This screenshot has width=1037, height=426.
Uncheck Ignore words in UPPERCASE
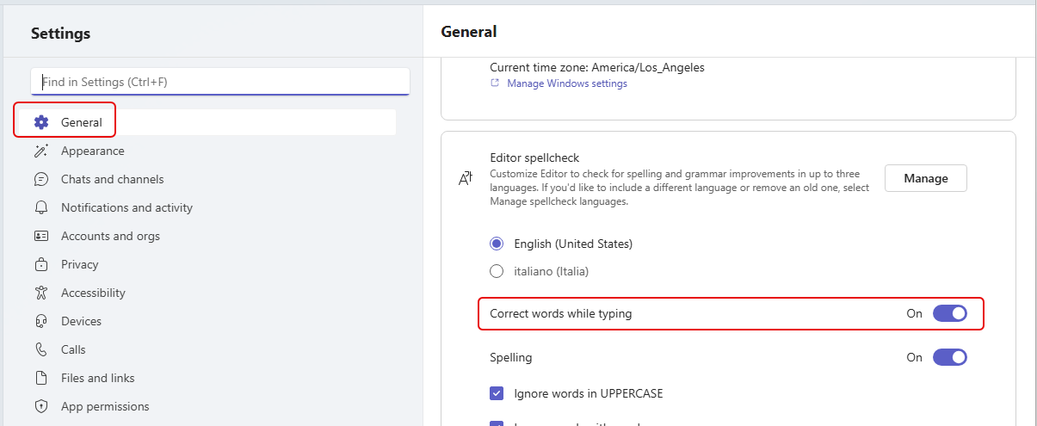coord(497,393)
